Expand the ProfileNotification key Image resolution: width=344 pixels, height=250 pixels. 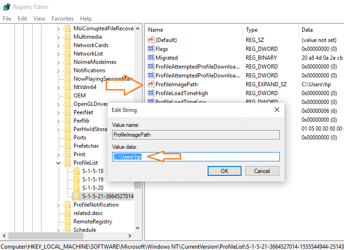[58, 205]
